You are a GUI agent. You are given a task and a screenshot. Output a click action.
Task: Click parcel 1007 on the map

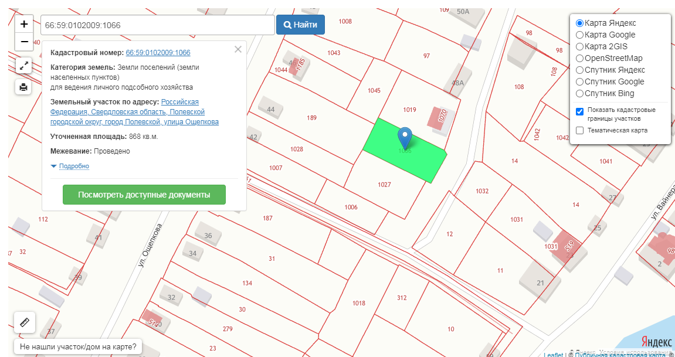click(276, 168)
